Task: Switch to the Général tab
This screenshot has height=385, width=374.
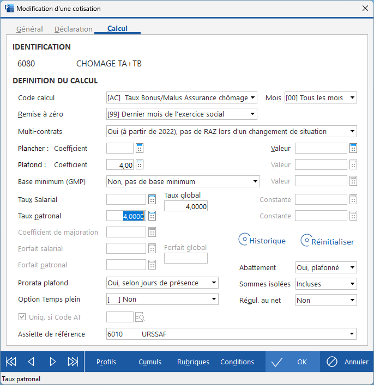Action: coord(29,29)
